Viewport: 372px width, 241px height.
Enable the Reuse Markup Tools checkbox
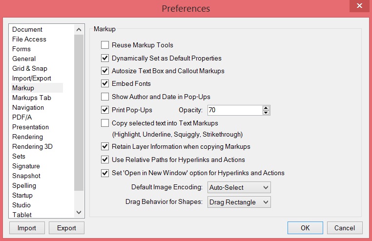pyautogui.click(x=105, y=45)
